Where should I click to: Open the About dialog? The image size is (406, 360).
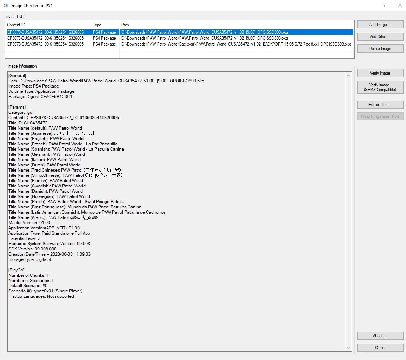click(x=380, y=336)
